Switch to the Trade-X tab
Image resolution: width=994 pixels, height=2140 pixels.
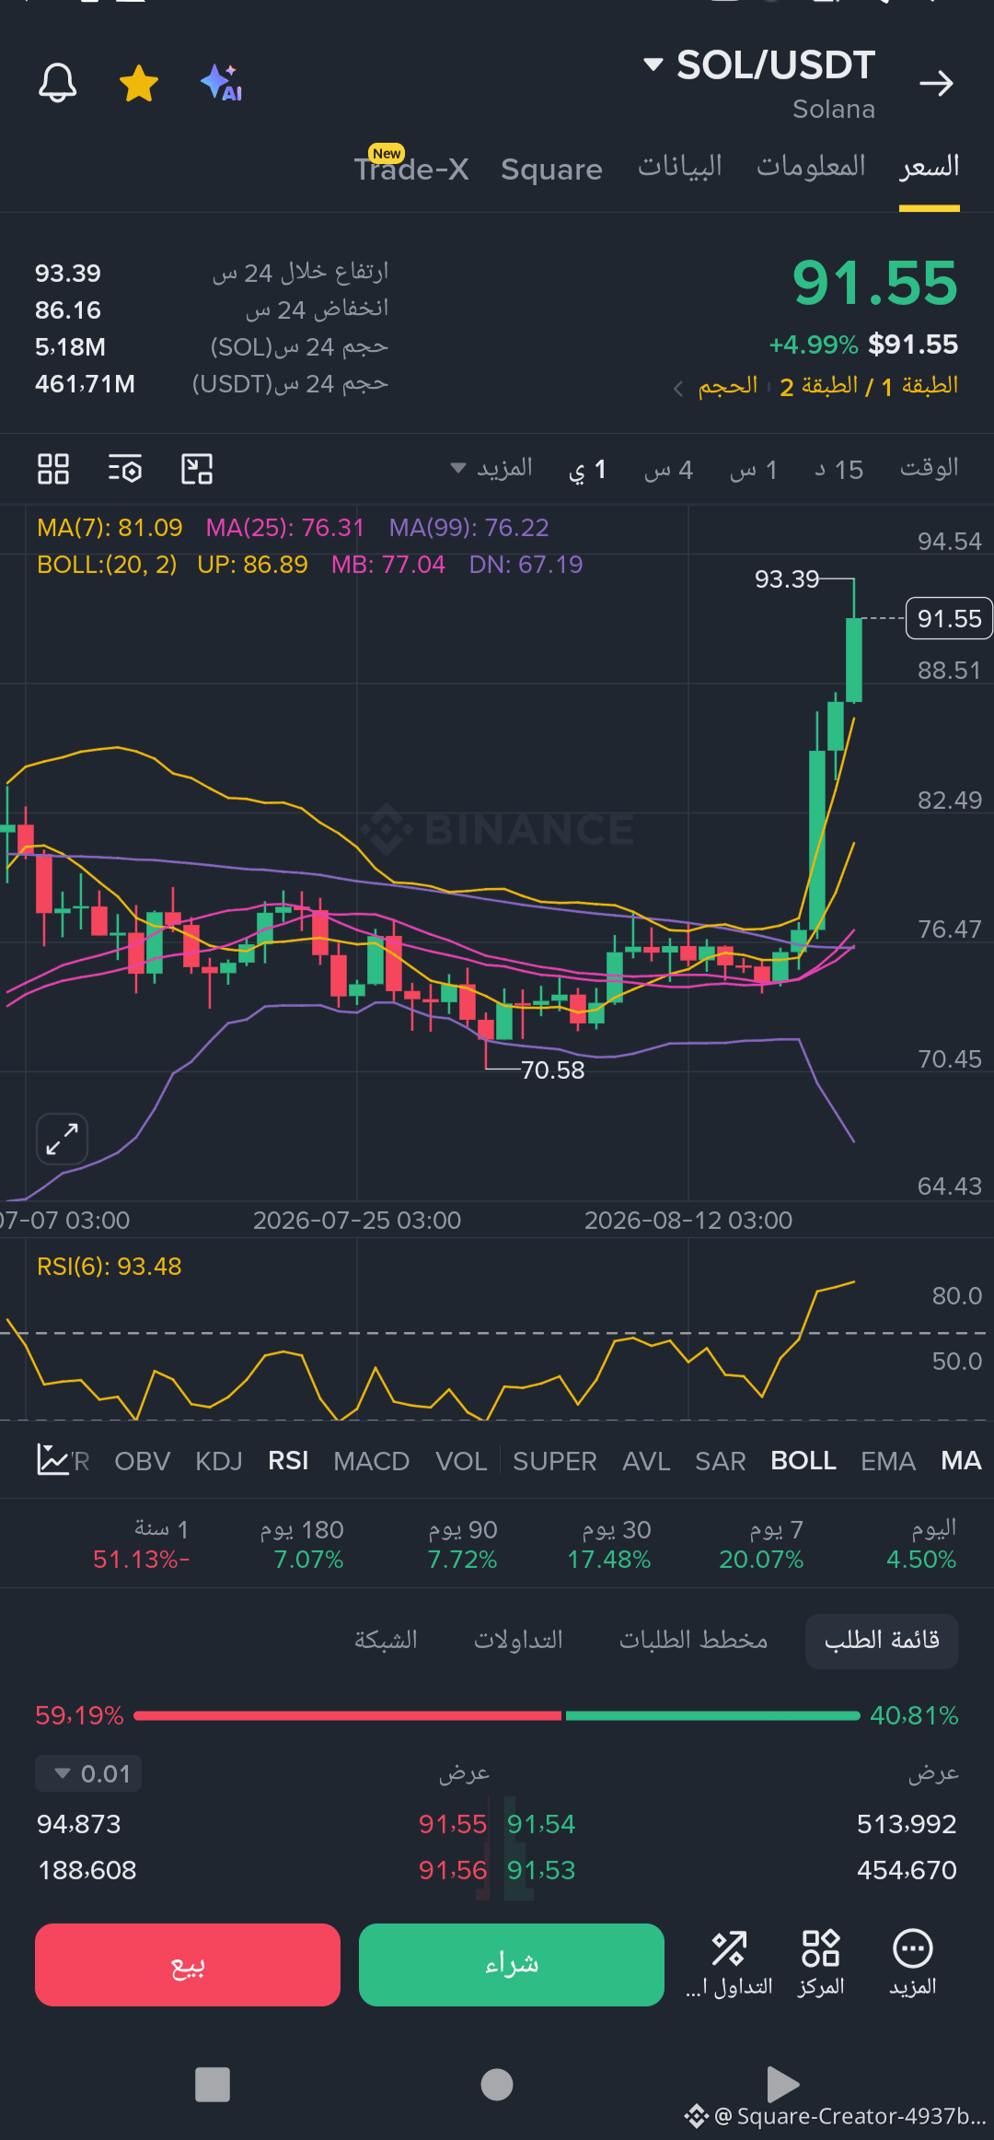[x=411, y=168]
